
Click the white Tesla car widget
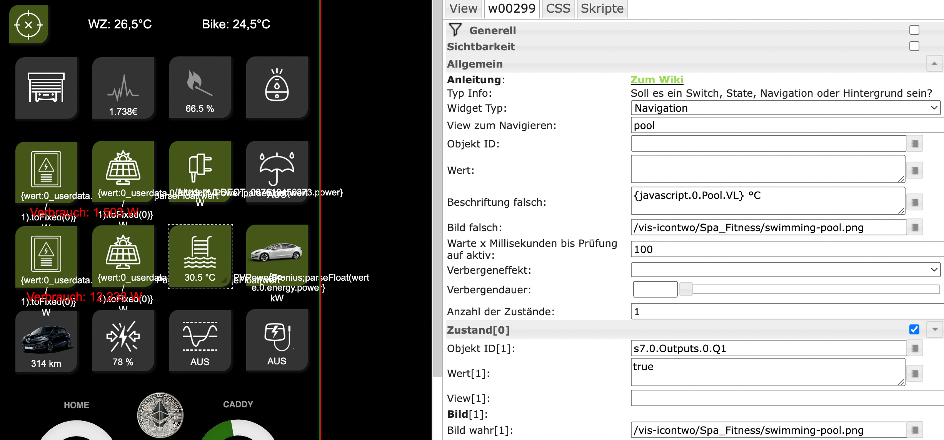[277, 250]
